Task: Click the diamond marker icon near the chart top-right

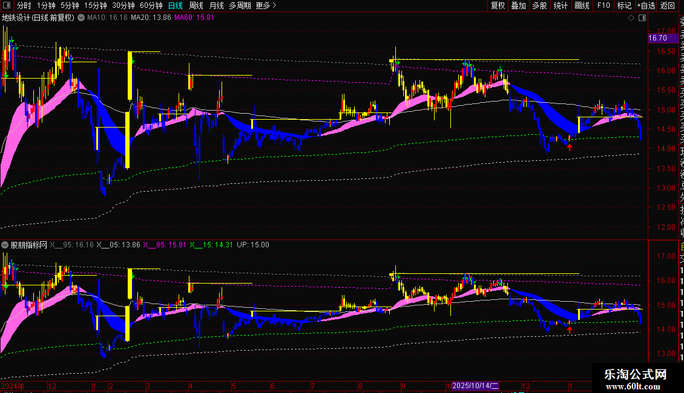Action: tap(631, 18)
